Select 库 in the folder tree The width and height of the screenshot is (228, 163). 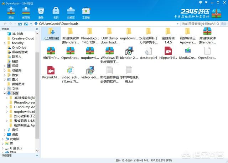click(11, 143)
